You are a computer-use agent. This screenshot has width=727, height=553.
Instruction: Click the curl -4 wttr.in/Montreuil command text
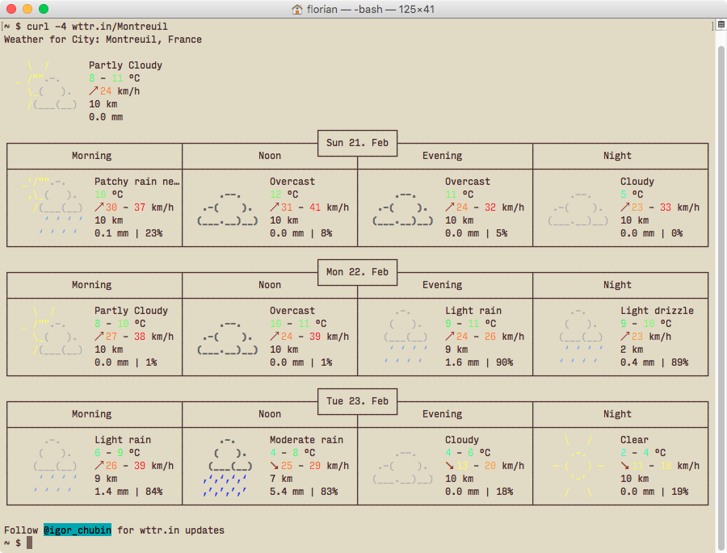(x=96, y=27)
